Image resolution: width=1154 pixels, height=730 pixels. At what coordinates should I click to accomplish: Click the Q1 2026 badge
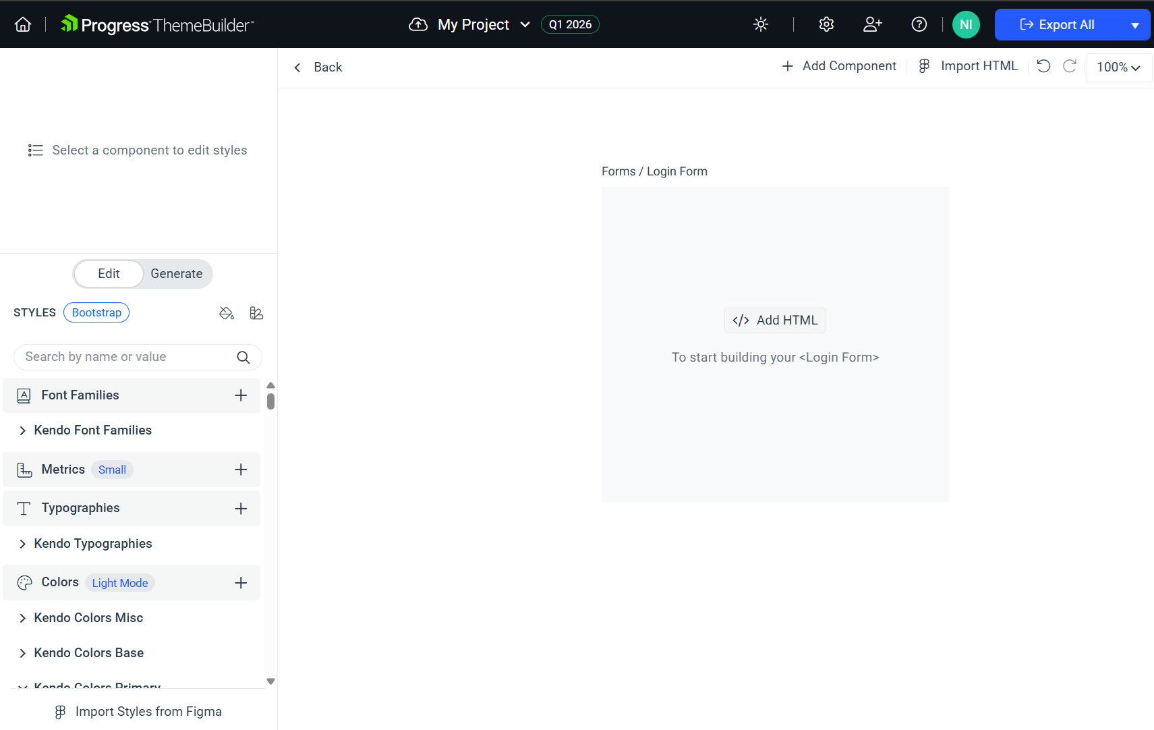pos(570,24)
